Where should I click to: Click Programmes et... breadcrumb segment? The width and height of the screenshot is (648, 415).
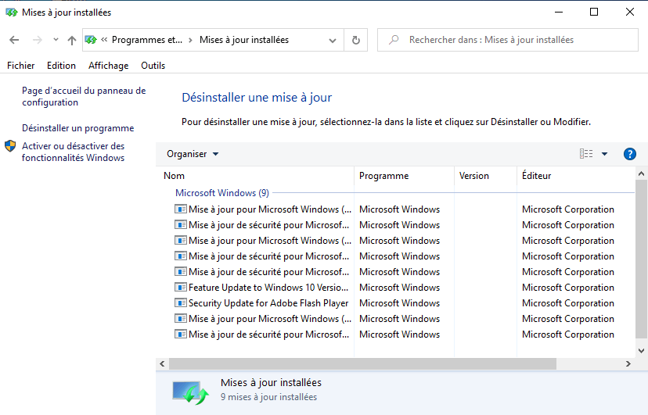(x=146, y=40)
